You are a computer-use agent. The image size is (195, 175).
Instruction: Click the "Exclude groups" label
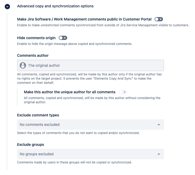30,145
